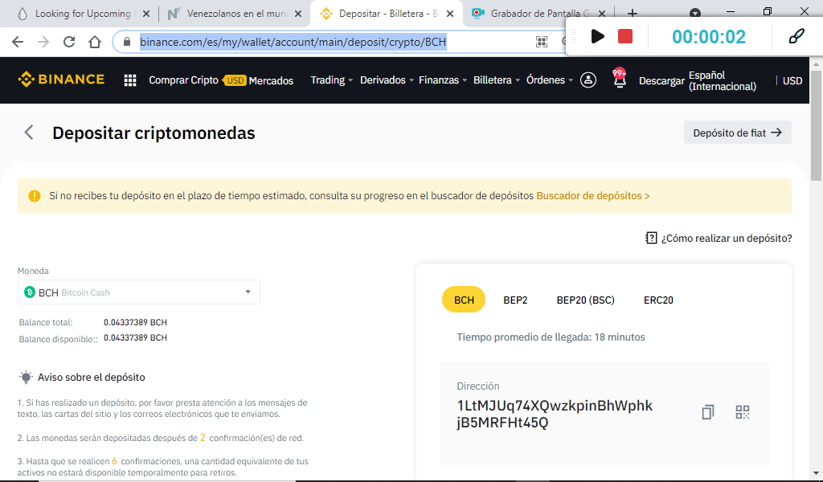Open the Órdenes dropdown menu

click(x=550, y=80)
